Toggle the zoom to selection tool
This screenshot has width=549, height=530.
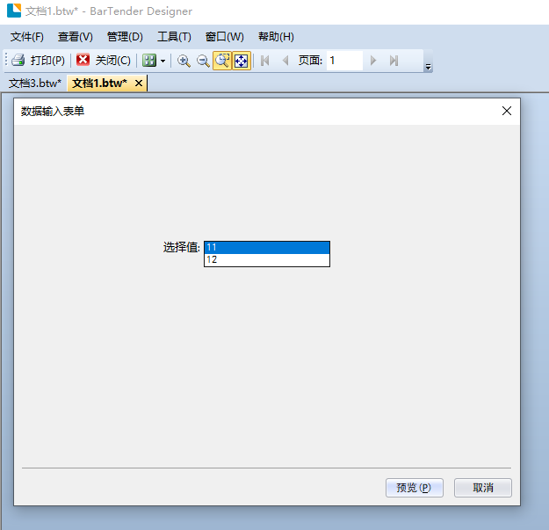click(222, 61)
